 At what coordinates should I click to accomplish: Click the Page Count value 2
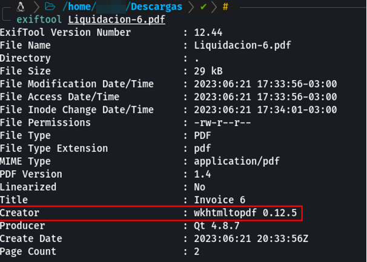pos(197,251)
